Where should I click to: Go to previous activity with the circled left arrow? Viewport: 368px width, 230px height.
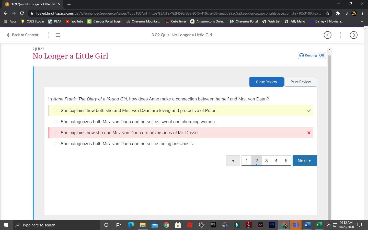tap(328, 35)
